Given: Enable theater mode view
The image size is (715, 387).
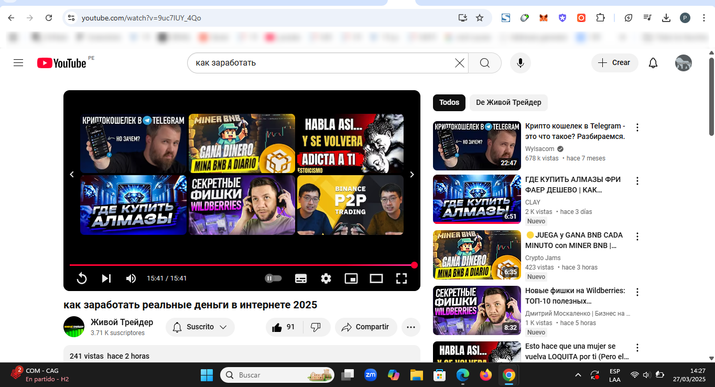Looking at the screenshot, I should tap(376, 278).
